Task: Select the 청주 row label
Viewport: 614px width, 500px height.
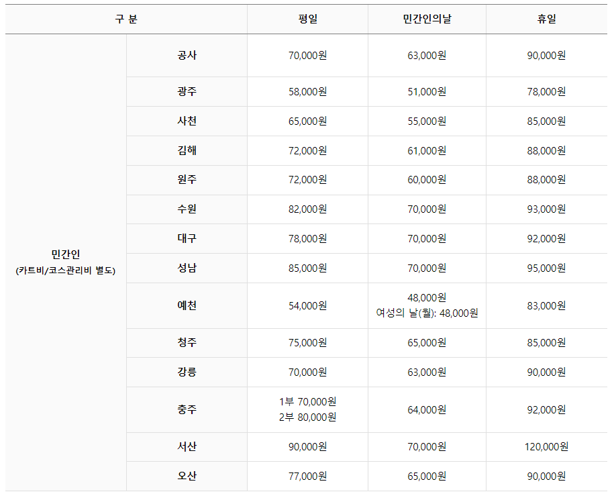Action: tap(187, 342)
